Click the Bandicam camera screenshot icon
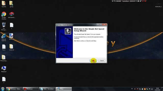This screenshot has width=163, height=91. [138, 1]
